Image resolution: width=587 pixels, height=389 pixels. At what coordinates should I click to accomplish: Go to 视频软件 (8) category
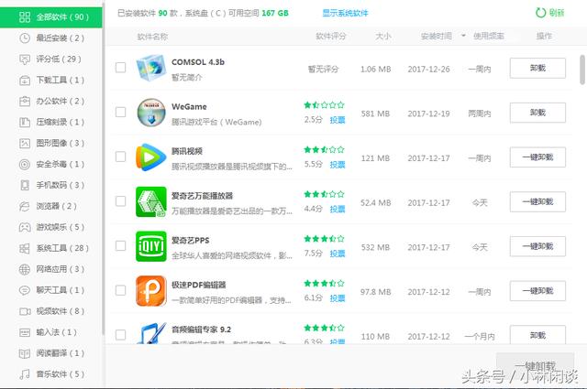click(51, 311)
